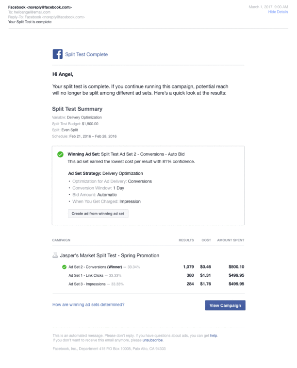Click the Results column header

pyautogui.click(x=186, y=240)
